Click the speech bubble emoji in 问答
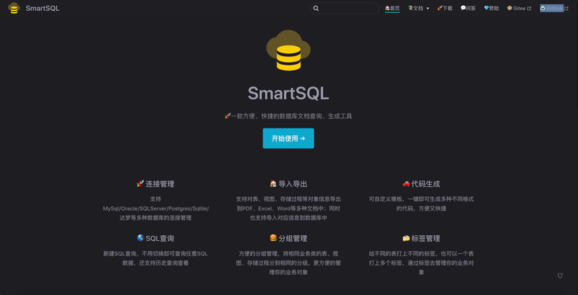This screenshot has height=295, width=578. (463, 8)
